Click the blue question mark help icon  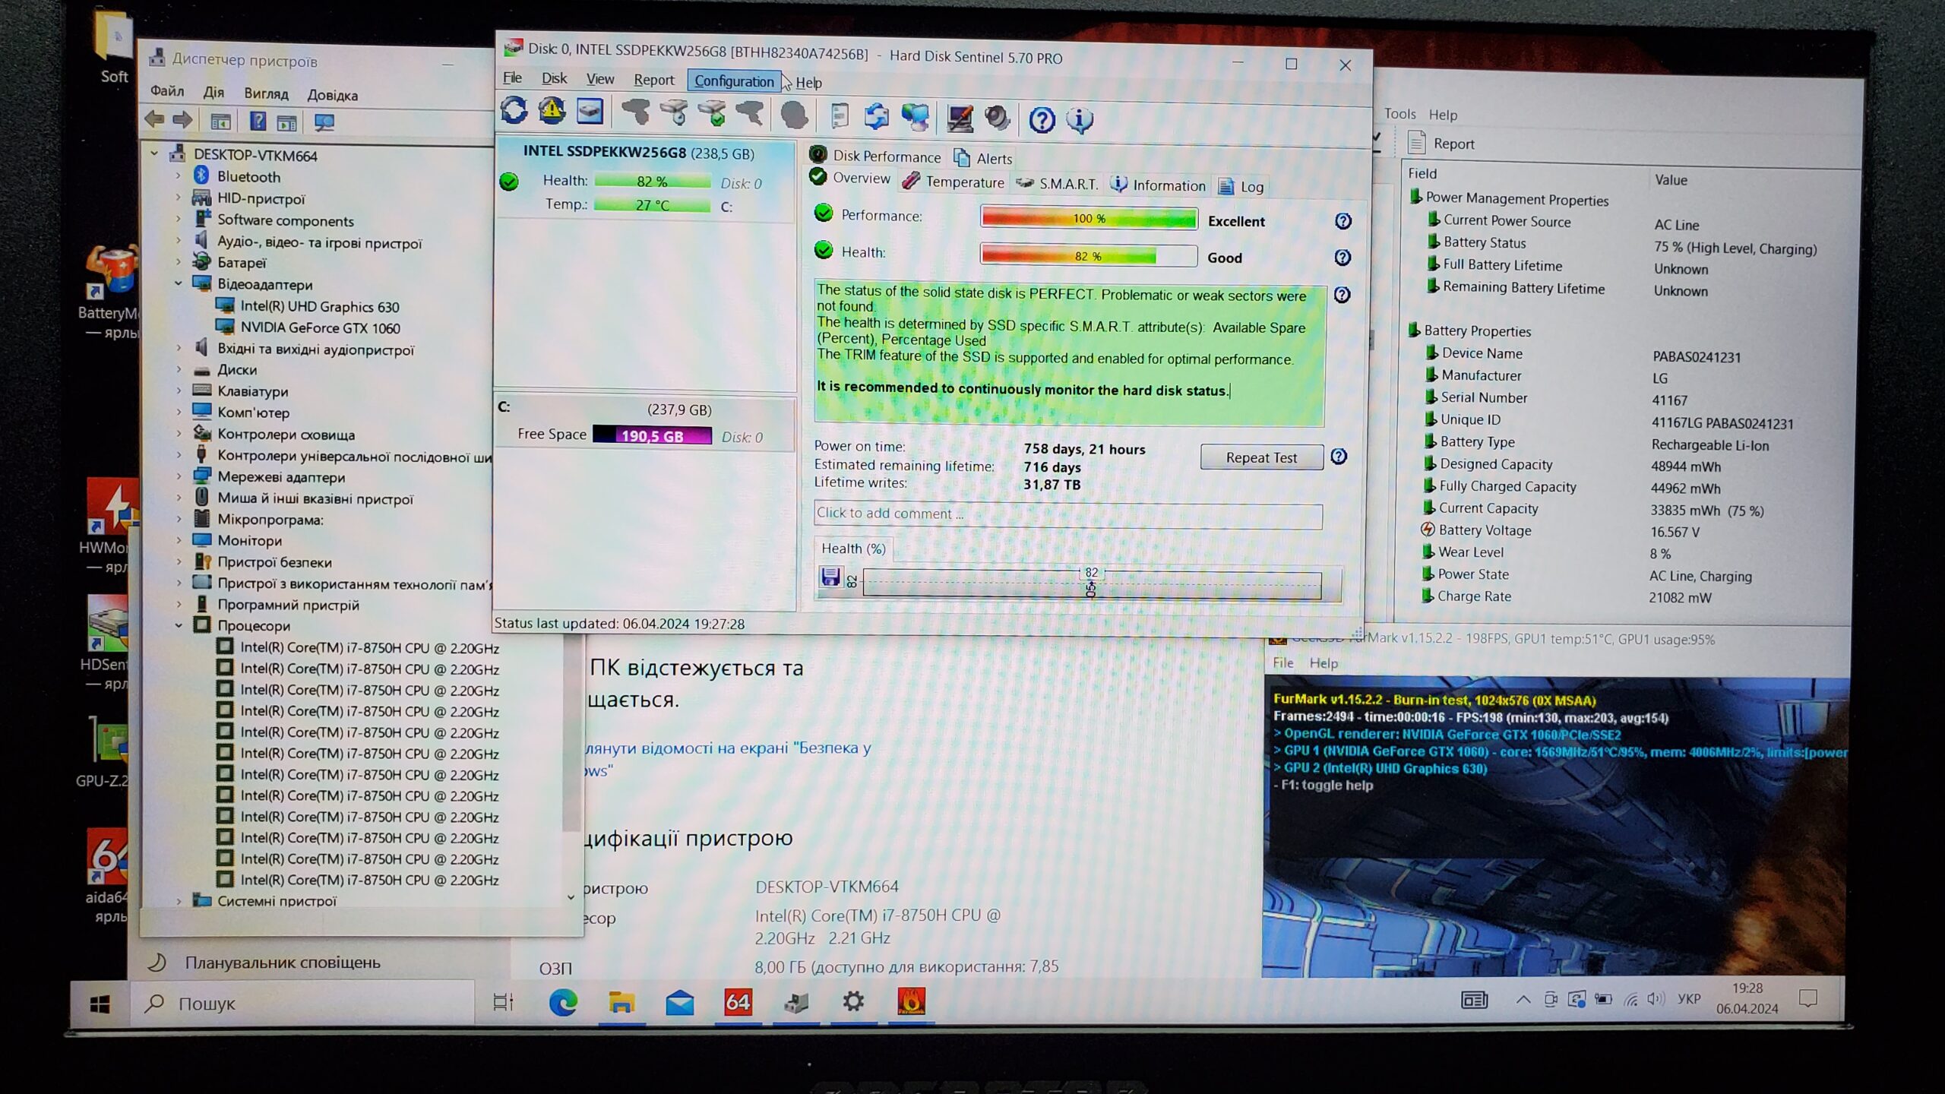point(1042,120)
